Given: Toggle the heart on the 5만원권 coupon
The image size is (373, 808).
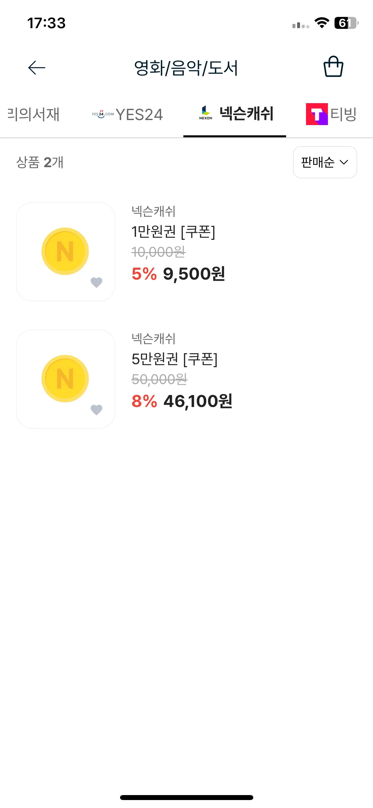Looking at the screenshot, I should click(96, 410).
